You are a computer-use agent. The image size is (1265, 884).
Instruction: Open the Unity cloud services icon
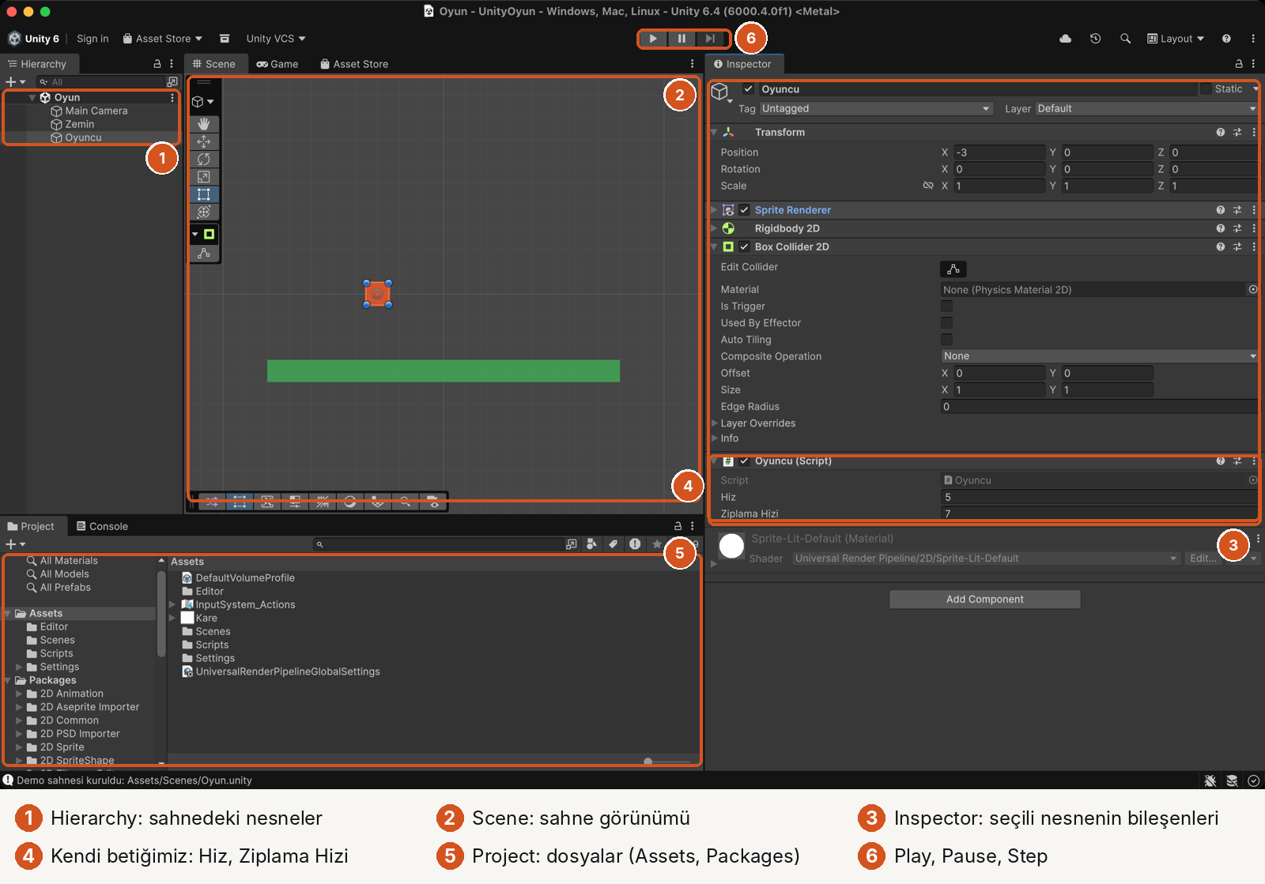[x=1066, y=39]
